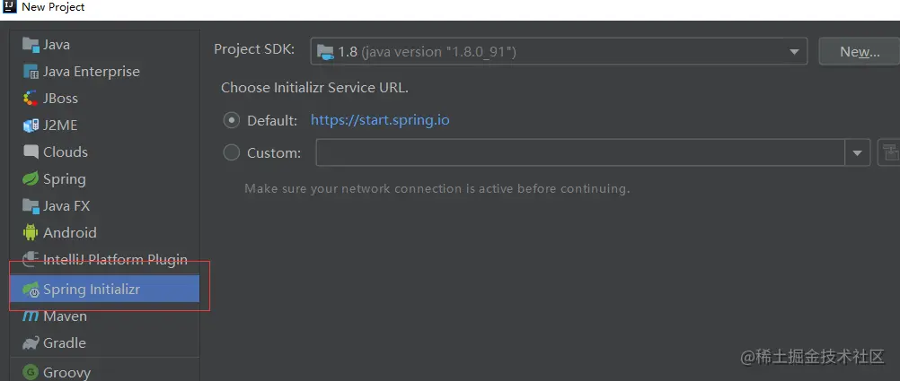
Task: Select the J2ME project icon
Action: (31, 126)
